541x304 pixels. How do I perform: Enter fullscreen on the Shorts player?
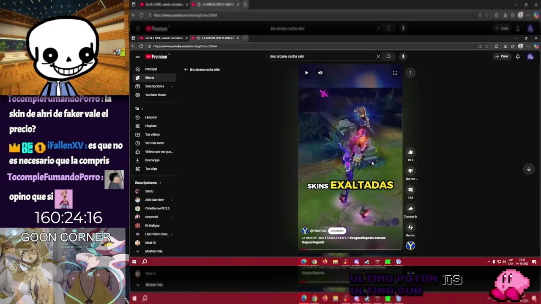[x=395, y=73]
